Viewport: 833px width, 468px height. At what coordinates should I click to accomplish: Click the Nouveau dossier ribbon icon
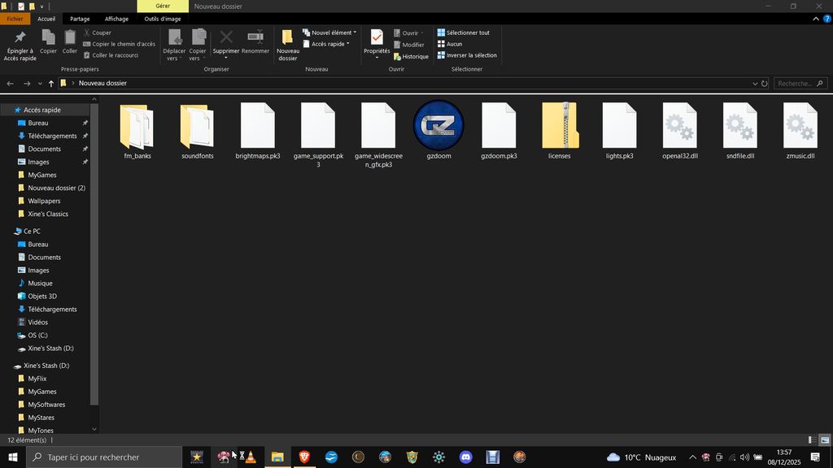click(x=287, y=45)
